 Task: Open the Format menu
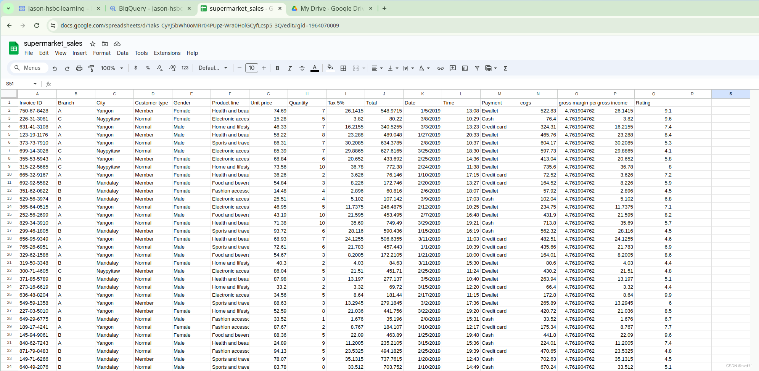[x=102, y=53]
